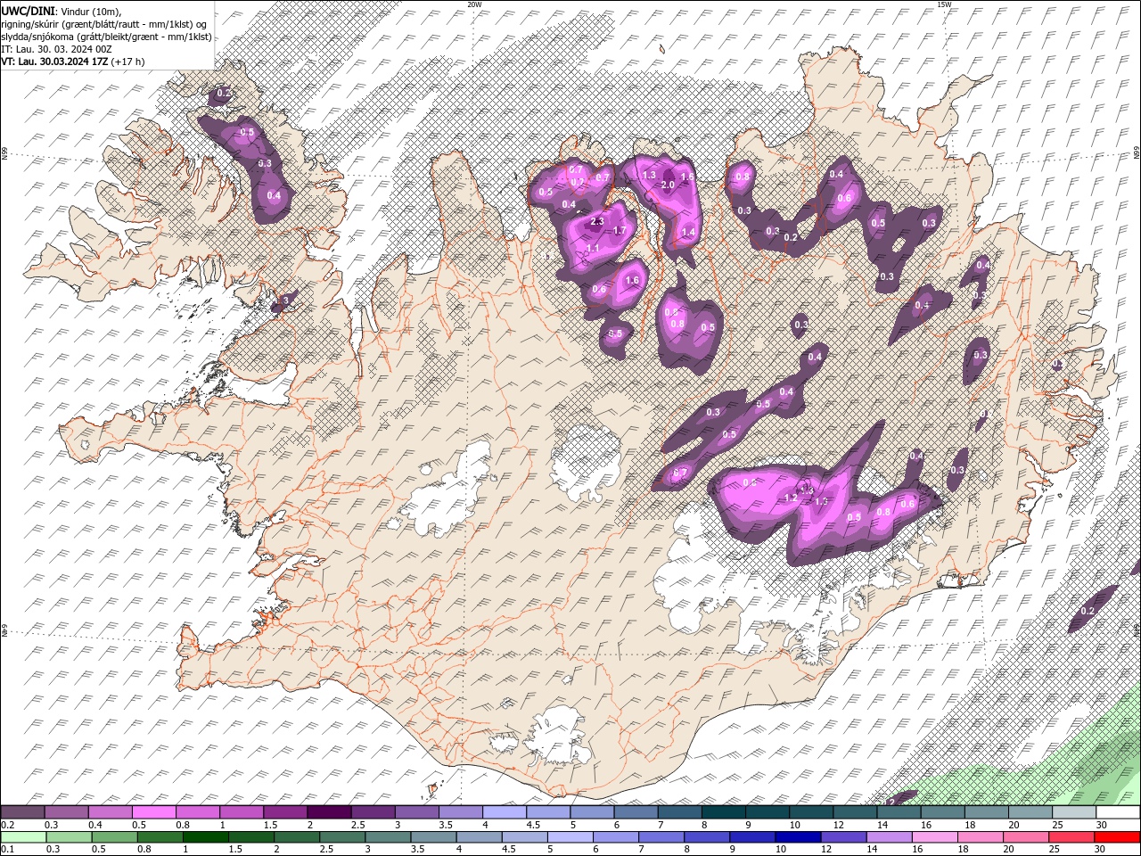Click the 2.3 snowfall value on the map

click(x=597, y=221)
